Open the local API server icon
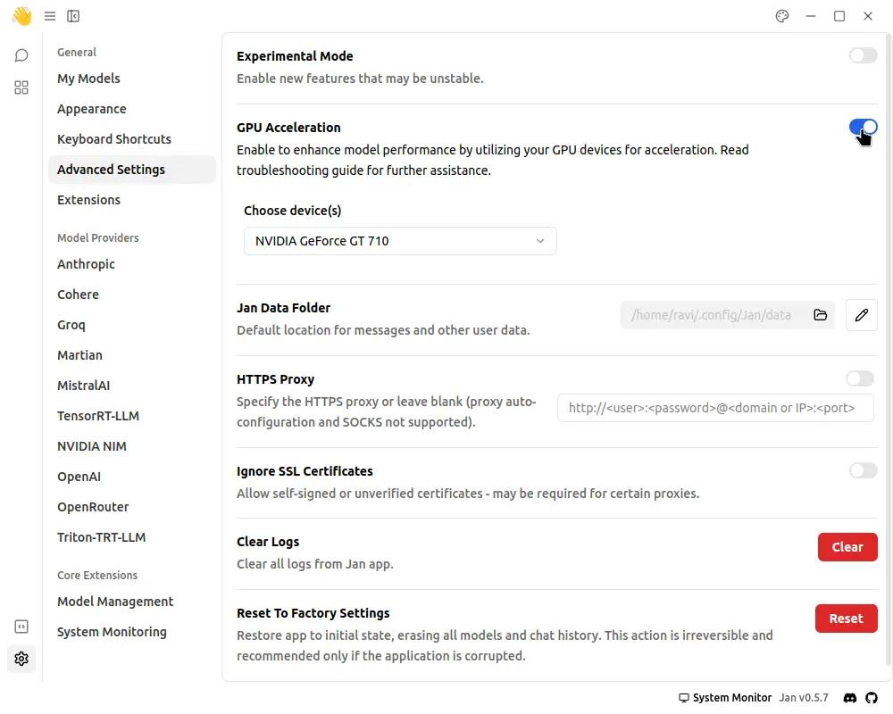 pos(21,627)
